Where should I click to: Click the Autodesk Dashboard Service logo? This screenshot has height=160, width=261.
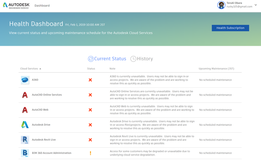click(x=16, y=5)
